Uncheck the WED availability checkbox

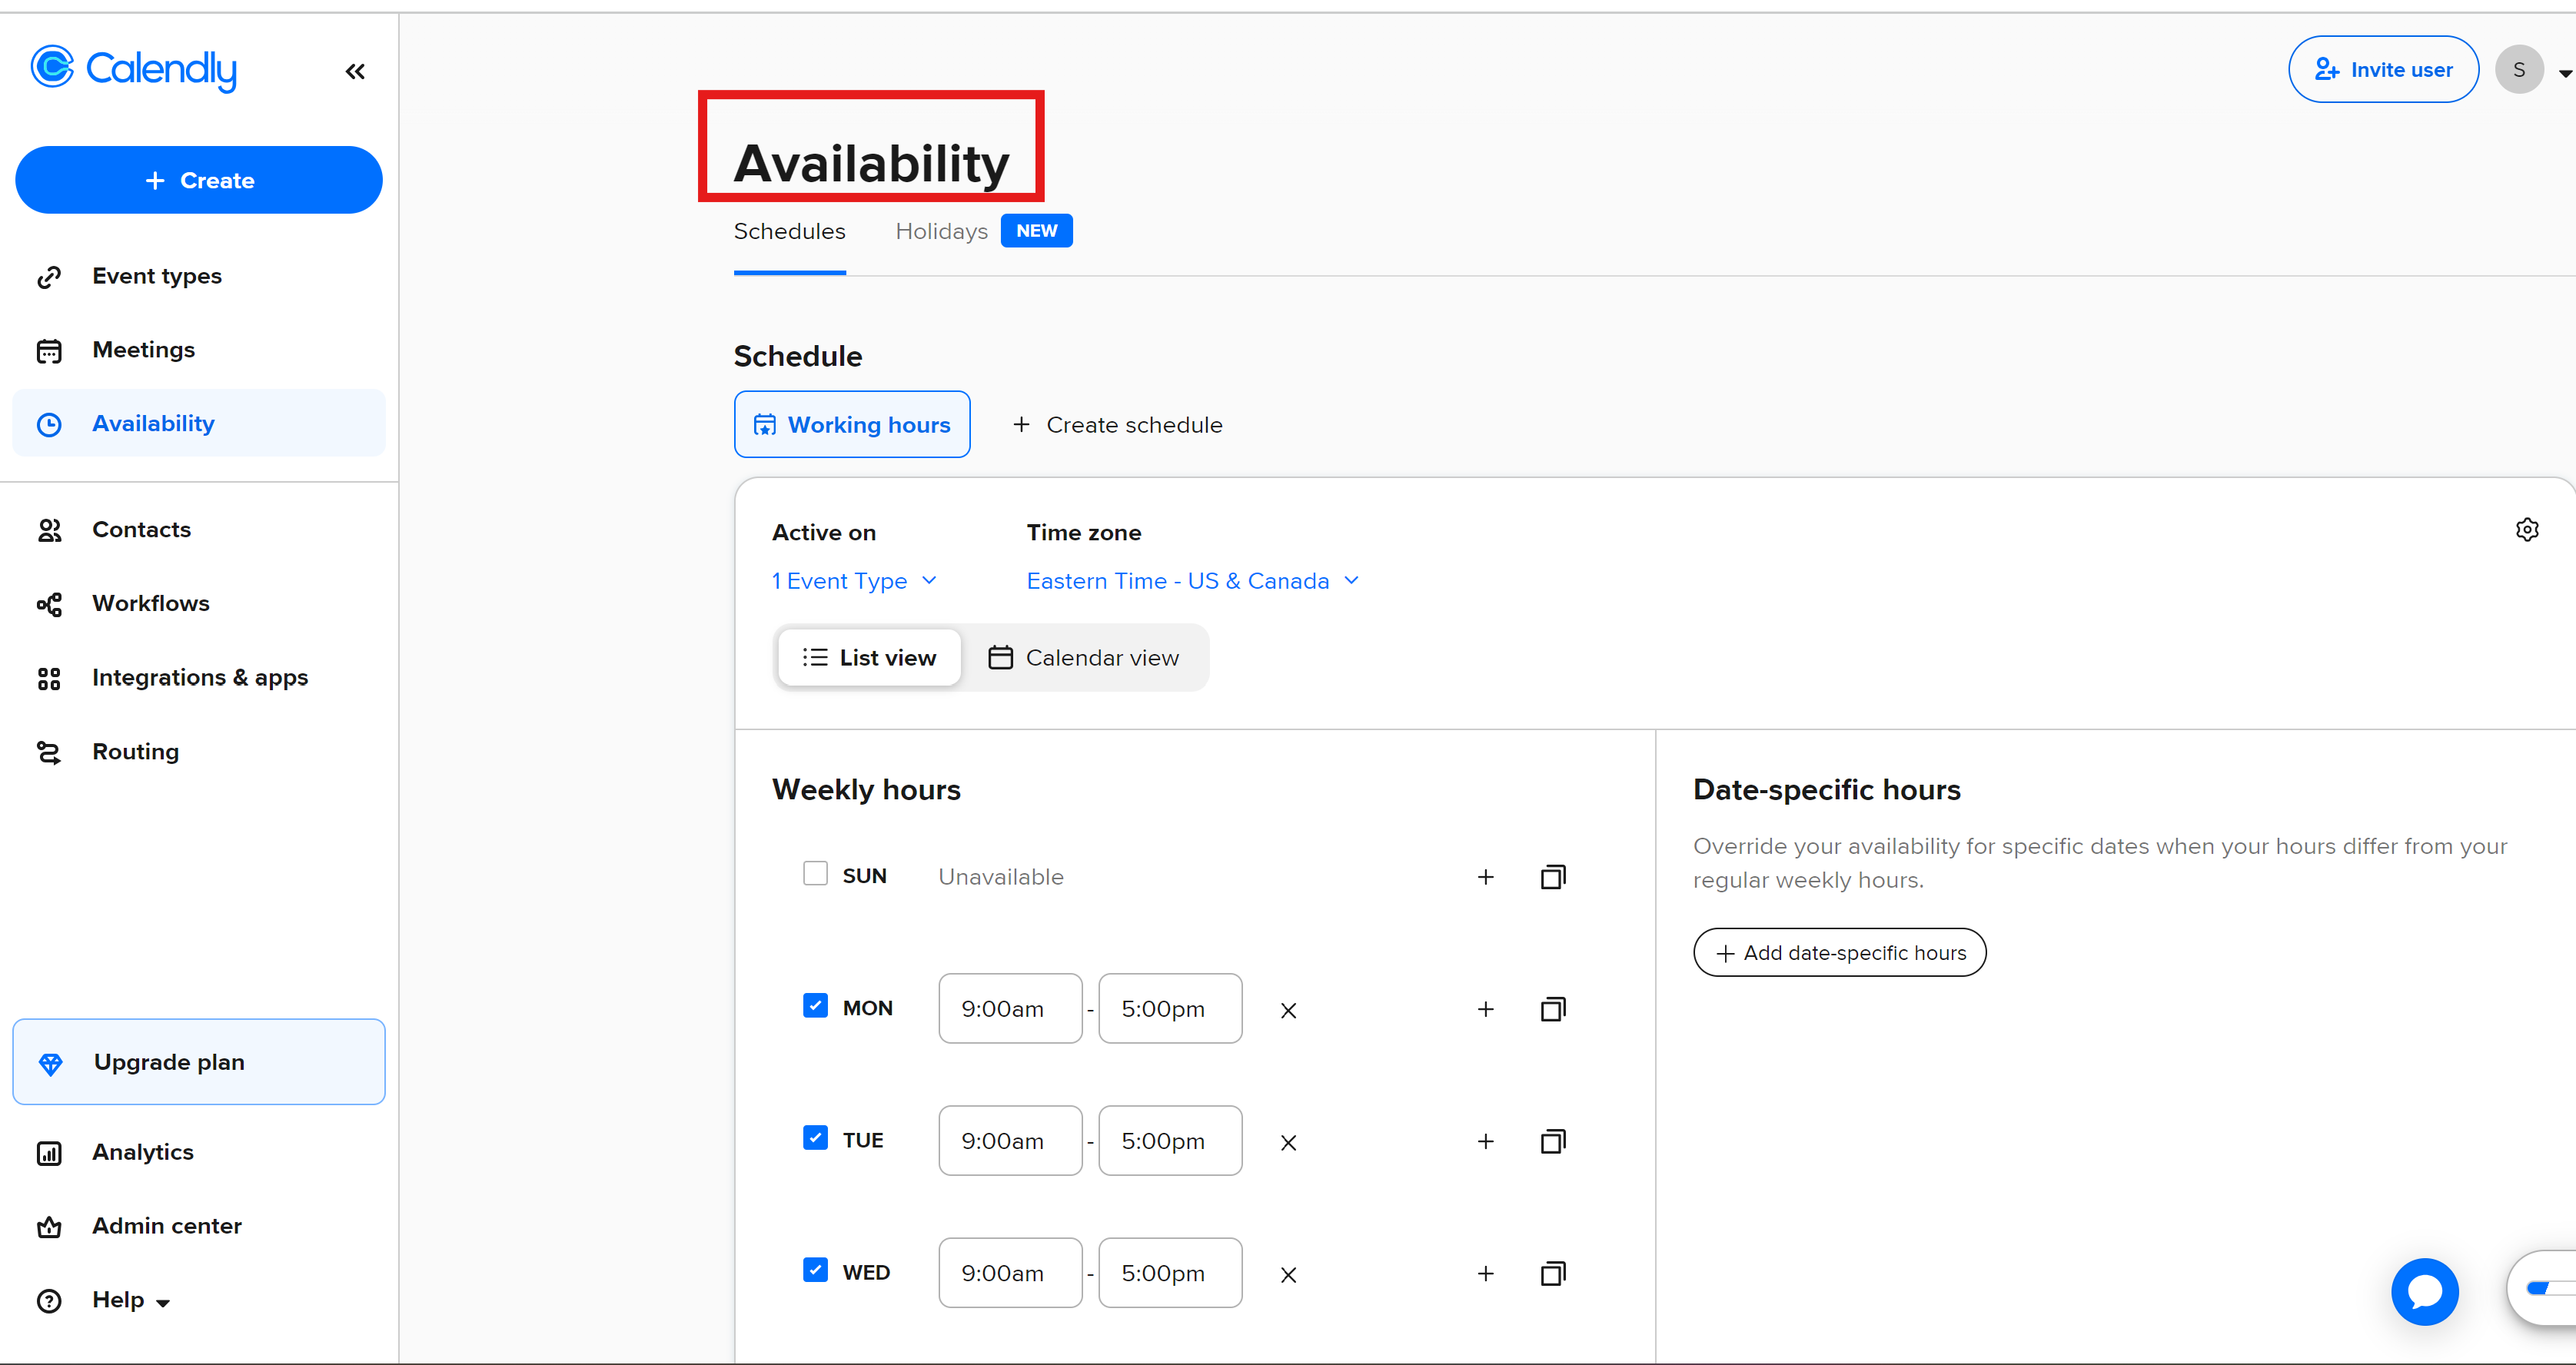(x=815, y=1270)
